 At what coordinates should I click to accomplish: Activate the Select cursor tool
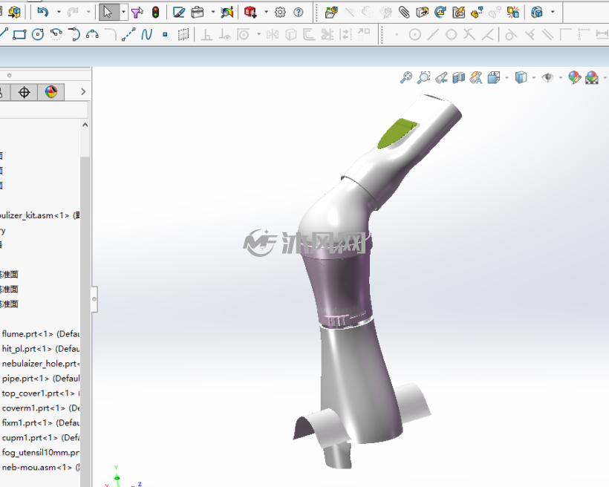108,12
